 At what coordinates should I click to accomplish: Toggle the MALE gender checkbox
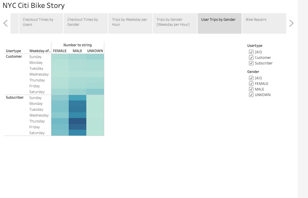(251, 89)
